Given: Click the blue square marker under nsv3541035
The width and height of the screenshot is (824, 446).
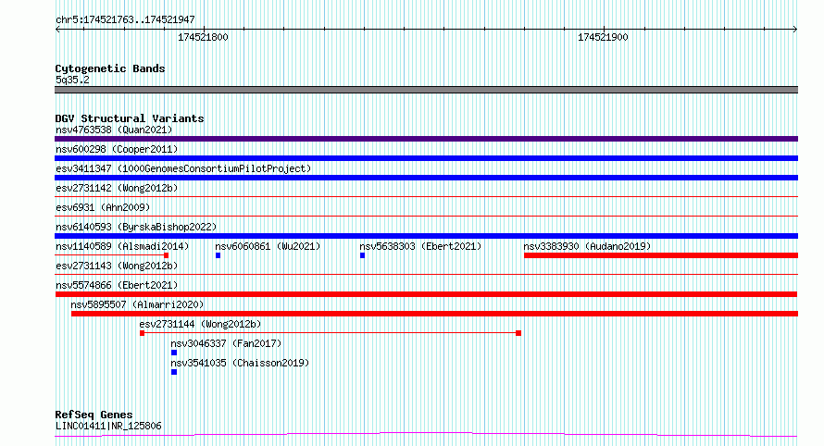Looking at the screenshot, I should 174,372.
